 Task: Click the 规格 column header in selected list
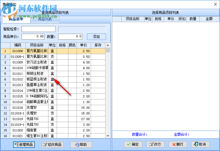158,19
